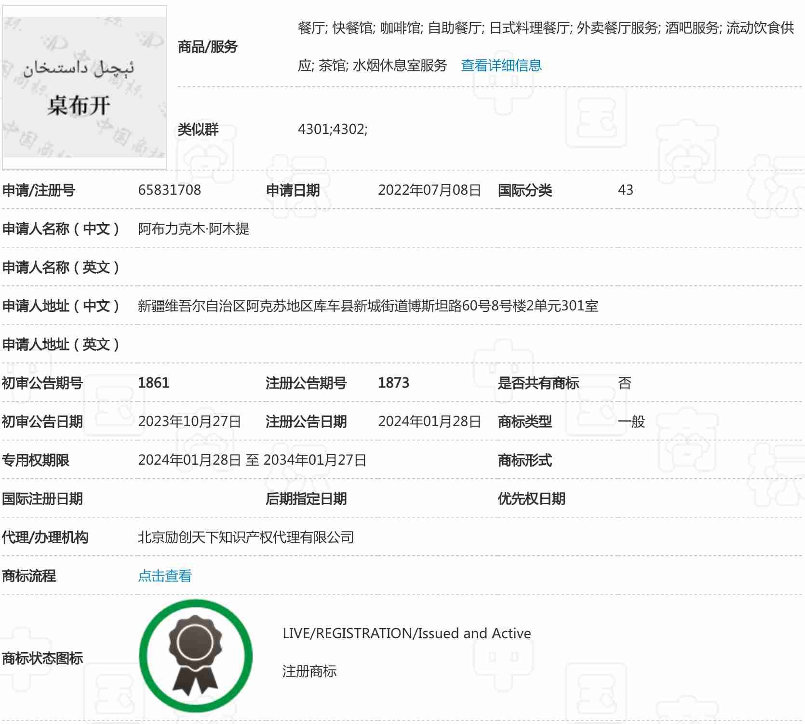This screenshot has width=805, height=724.
Task: Select the application number 65831708
Action: (169, 190)
